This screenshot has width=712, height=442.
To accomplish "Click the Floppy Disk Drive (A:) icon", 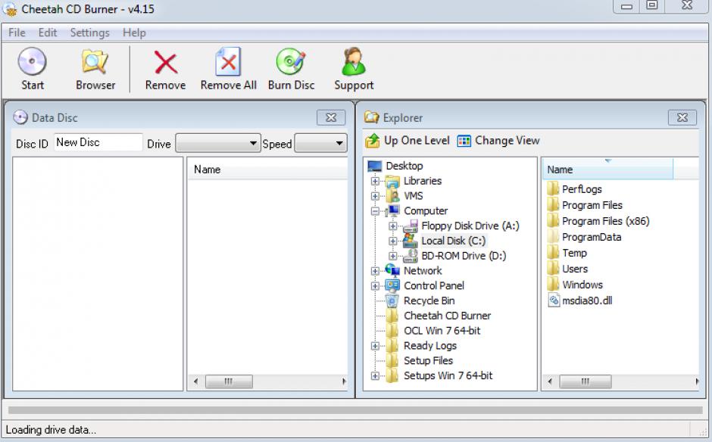I will [x=411, y=226].
